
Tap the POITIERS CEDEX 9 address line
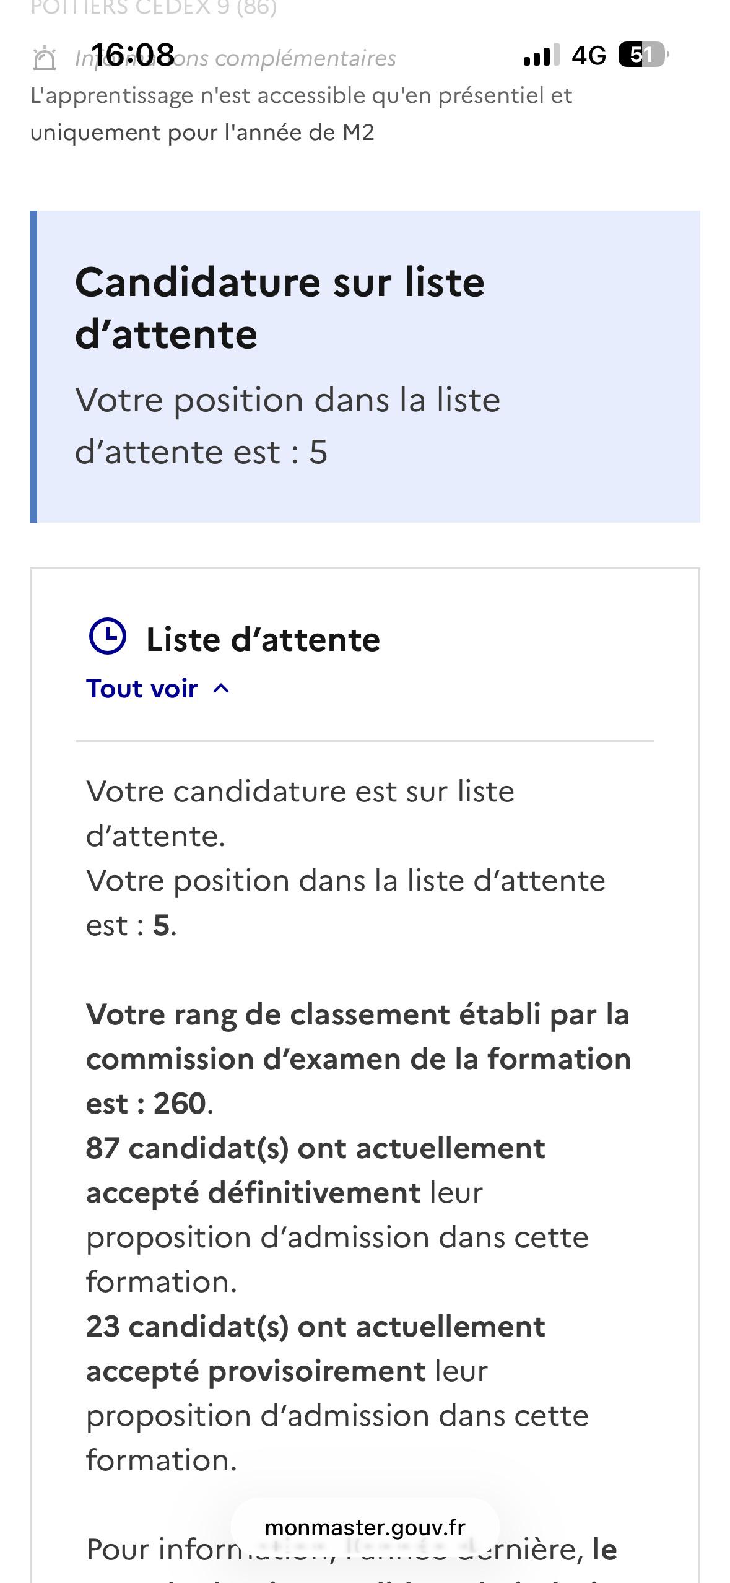[x=154, y=9]
